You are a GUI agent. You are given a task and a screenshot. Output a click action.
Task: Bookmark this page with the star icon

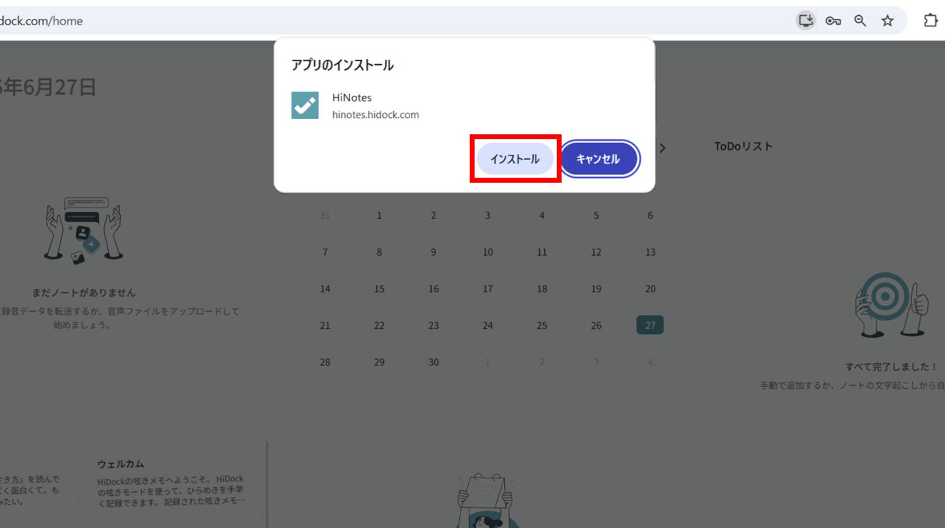888,21
